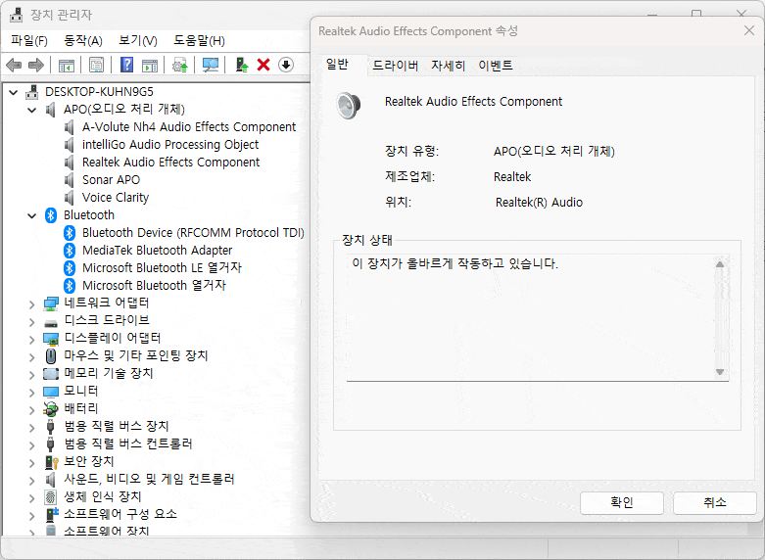Collapse the APO(오디오 처리 개체) category
Screen dimensions: 765x560
32,110
